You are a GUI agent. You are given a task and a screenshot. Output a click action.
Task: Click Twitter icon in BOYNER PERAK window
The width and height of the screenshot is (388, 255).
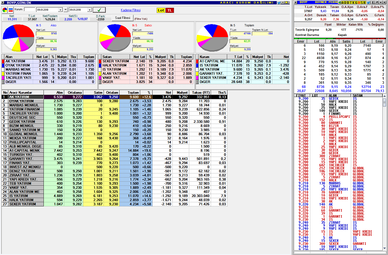pyautogui.click(x=368, y=2)
